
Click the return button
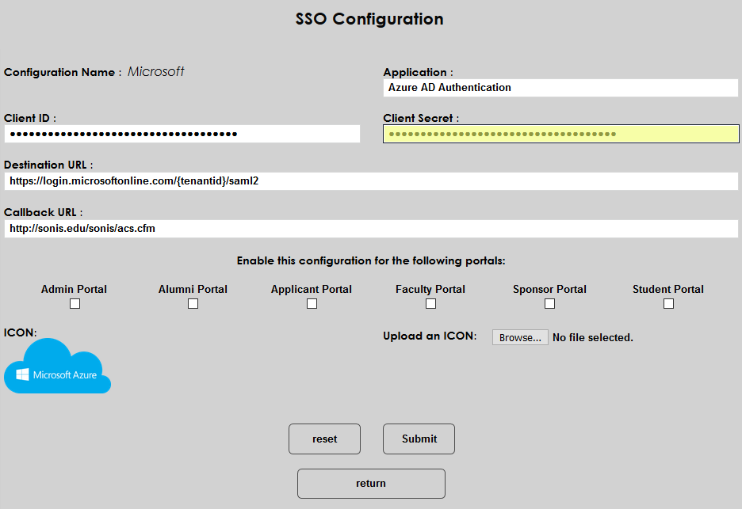[371, 483]
